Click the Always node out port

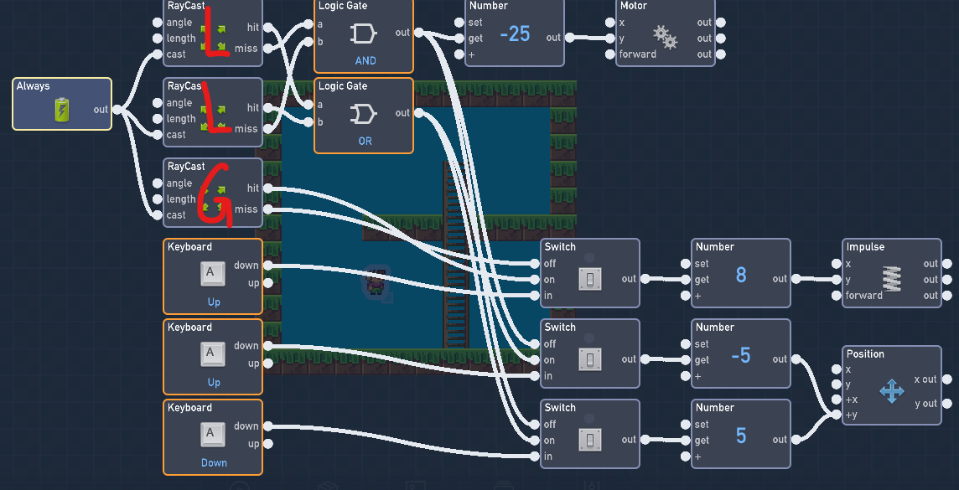pos(117,110)
